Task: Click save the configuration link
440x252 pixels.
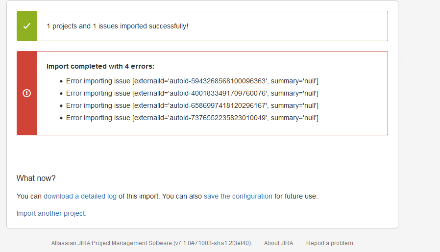Action: (238, 196)
